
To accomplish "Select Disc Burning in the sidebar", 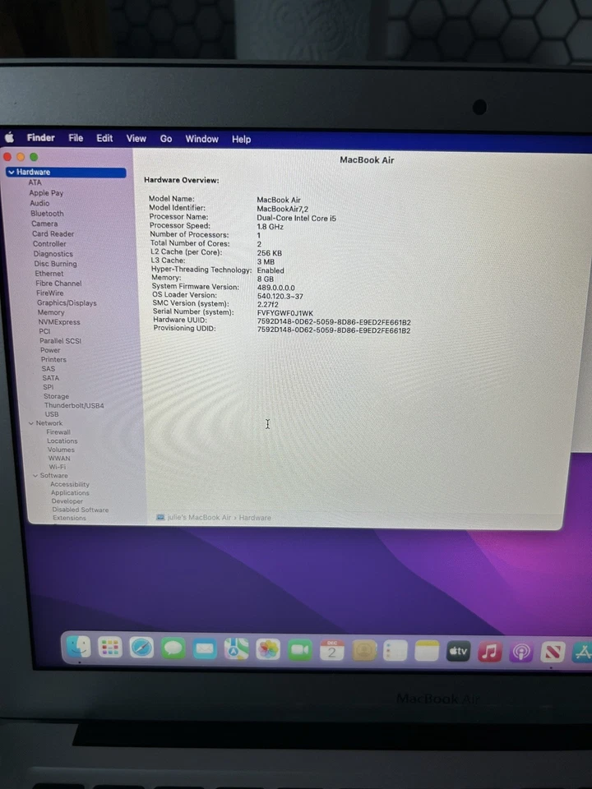I will (x=55, y=264).
